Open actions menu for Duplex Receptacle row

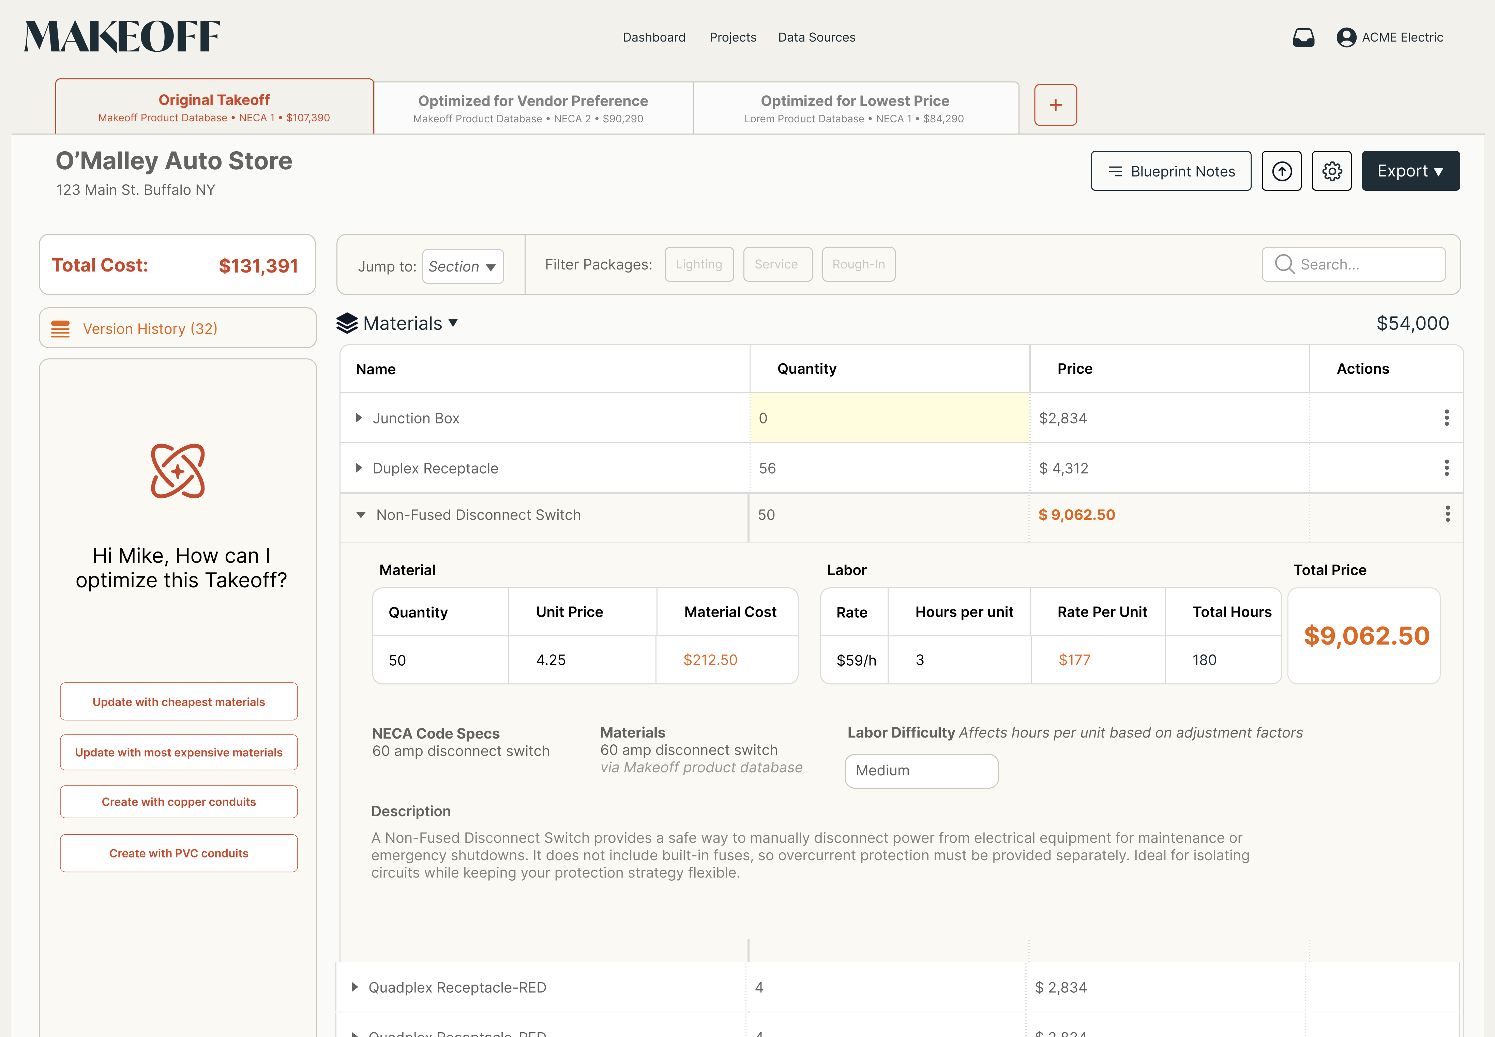[x=1447, y=468]
